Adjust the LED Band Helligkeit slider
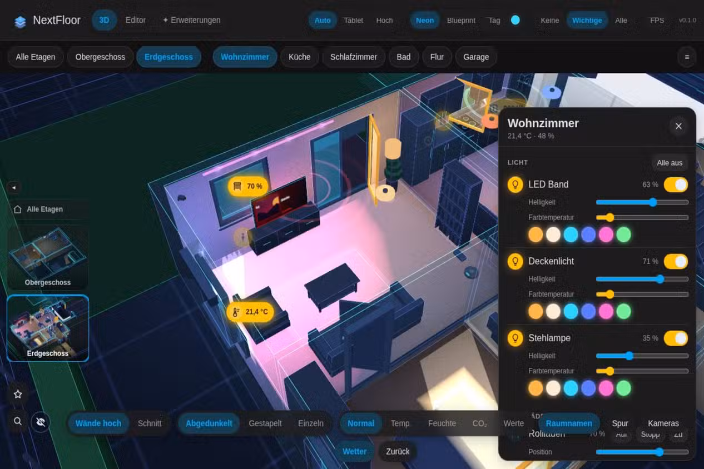Viewport: 704px width, 469px height. (642, 202)
